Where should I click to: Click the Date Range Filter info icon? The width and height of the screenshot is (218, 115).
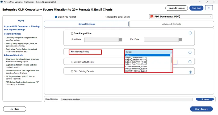point(190,33)
